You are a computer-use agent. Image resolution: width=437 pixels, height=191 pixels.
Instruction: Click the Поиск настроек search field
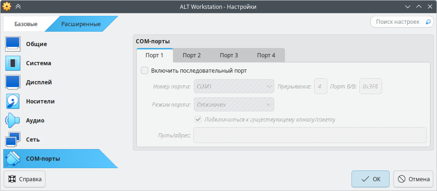[402, 22]
